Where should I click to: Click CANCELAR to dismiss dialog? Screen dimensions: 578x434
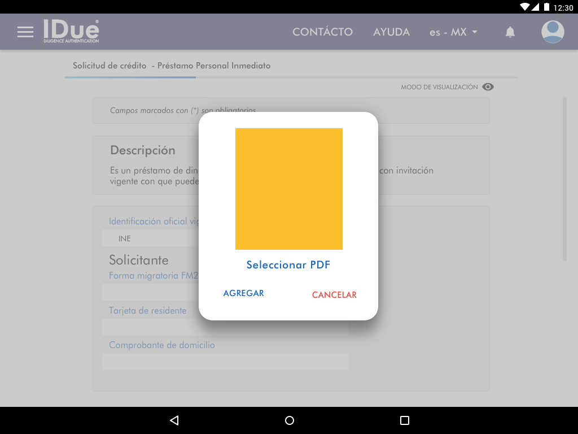[x=334, y=295]
